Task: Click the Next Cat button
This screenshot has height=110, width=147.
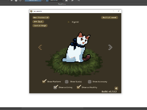Action: pyautogui.click(x=109, y=17)
